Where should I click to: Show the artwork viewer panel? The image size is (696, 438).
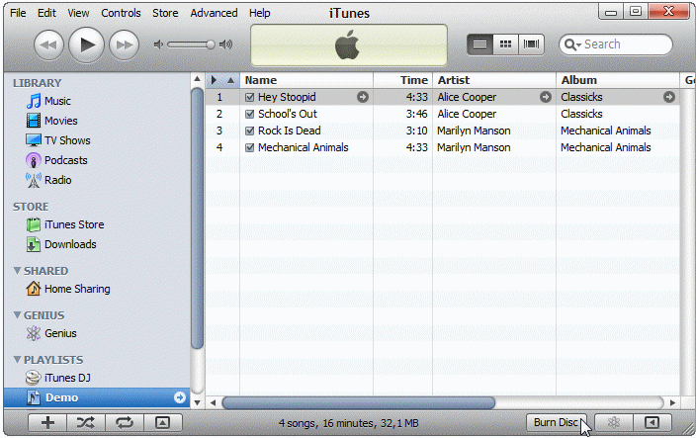tap(162, 422)
